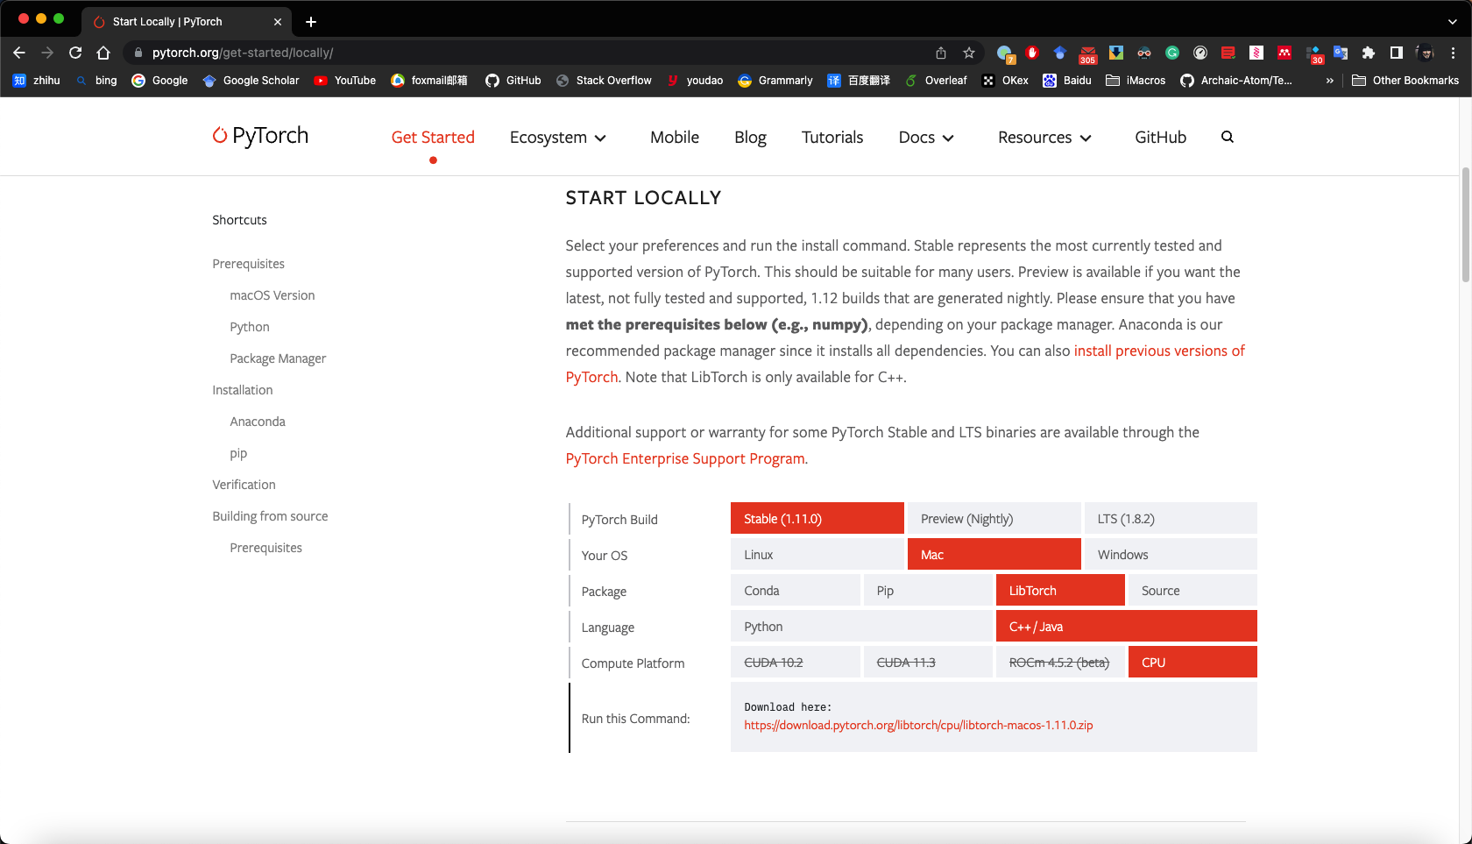Screen dimensions: 1472x844
Task: Click the page vertical scrollbar thumb
Action: [1465, 224]
